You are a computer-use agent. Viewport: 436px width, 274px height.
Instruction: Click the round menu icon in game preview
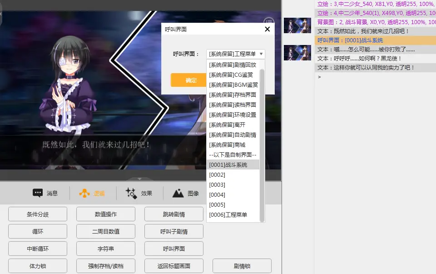[269, 21]
